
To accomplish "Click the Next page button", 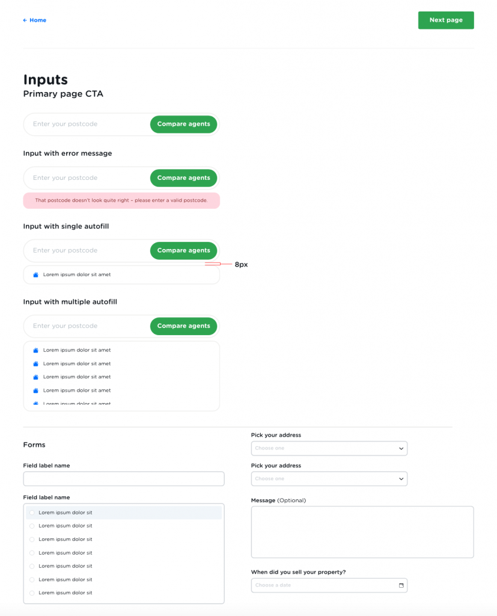I will coord(446,20).
